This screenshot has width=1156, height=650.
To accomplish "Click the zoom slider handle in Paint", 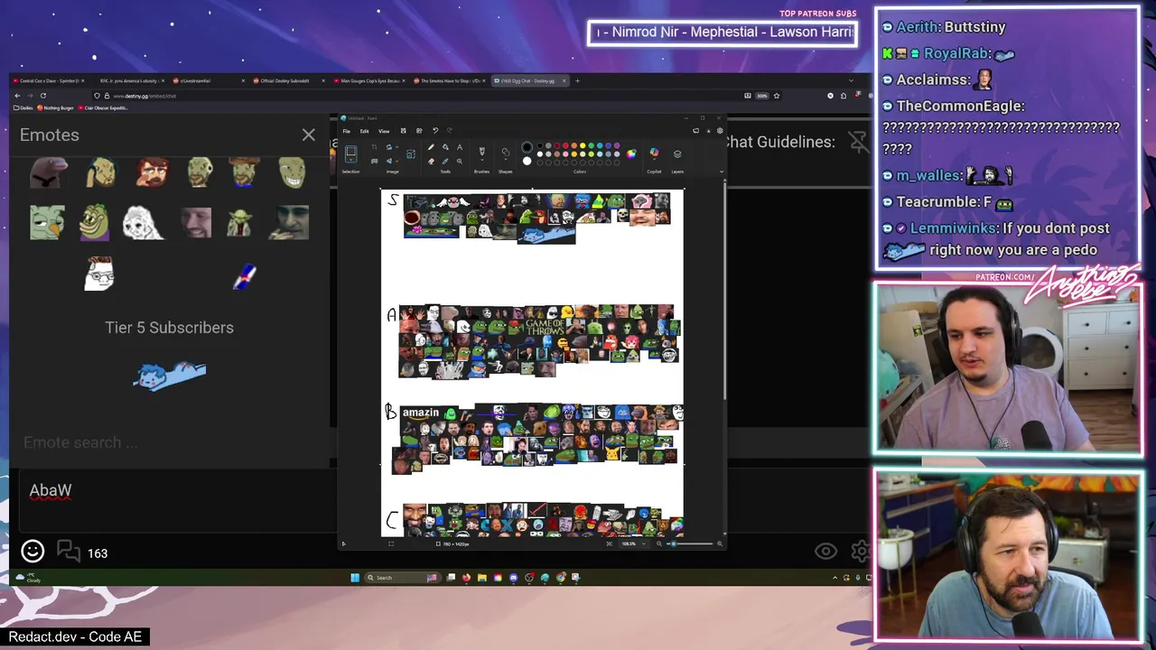I will 674,543.
